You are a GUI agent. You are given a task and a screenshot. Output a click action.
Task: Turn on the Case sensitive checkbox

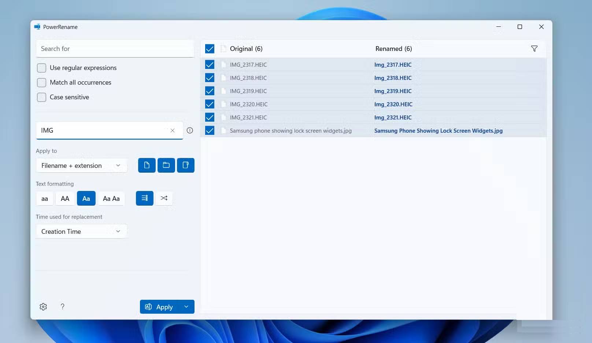pos(42,97)
